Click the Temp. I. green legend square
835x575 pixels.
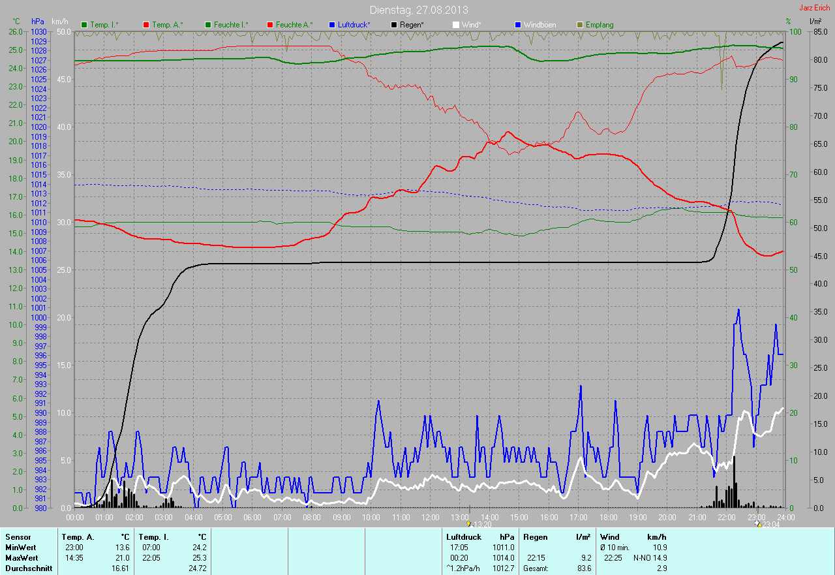(x=83, y=25)
